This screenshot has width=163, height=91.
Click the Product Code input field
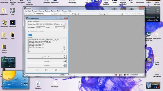[49, 24]
